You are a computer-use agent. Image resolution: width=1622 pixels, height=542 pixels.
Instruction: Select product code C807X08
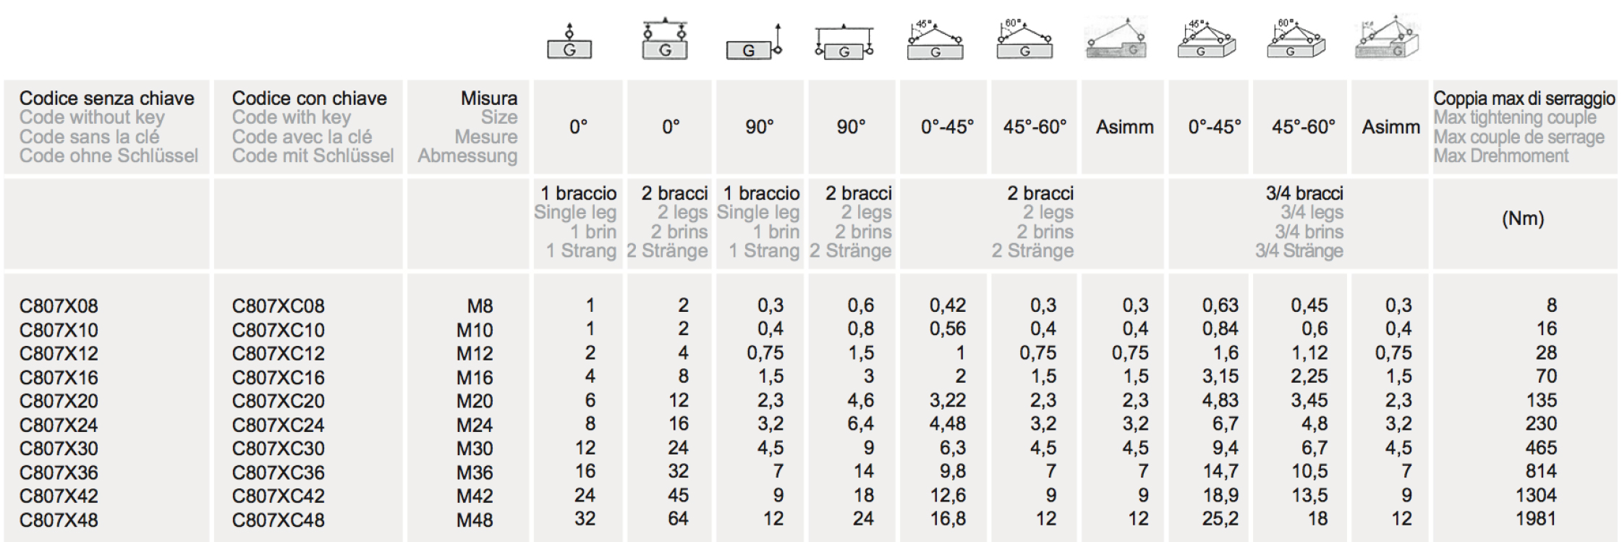tap(59, 306)
